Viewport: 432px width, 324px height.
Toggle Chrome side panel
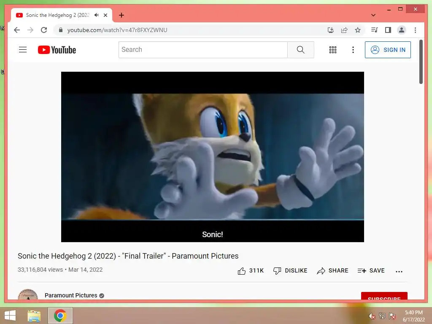click(x=388, y=30)
